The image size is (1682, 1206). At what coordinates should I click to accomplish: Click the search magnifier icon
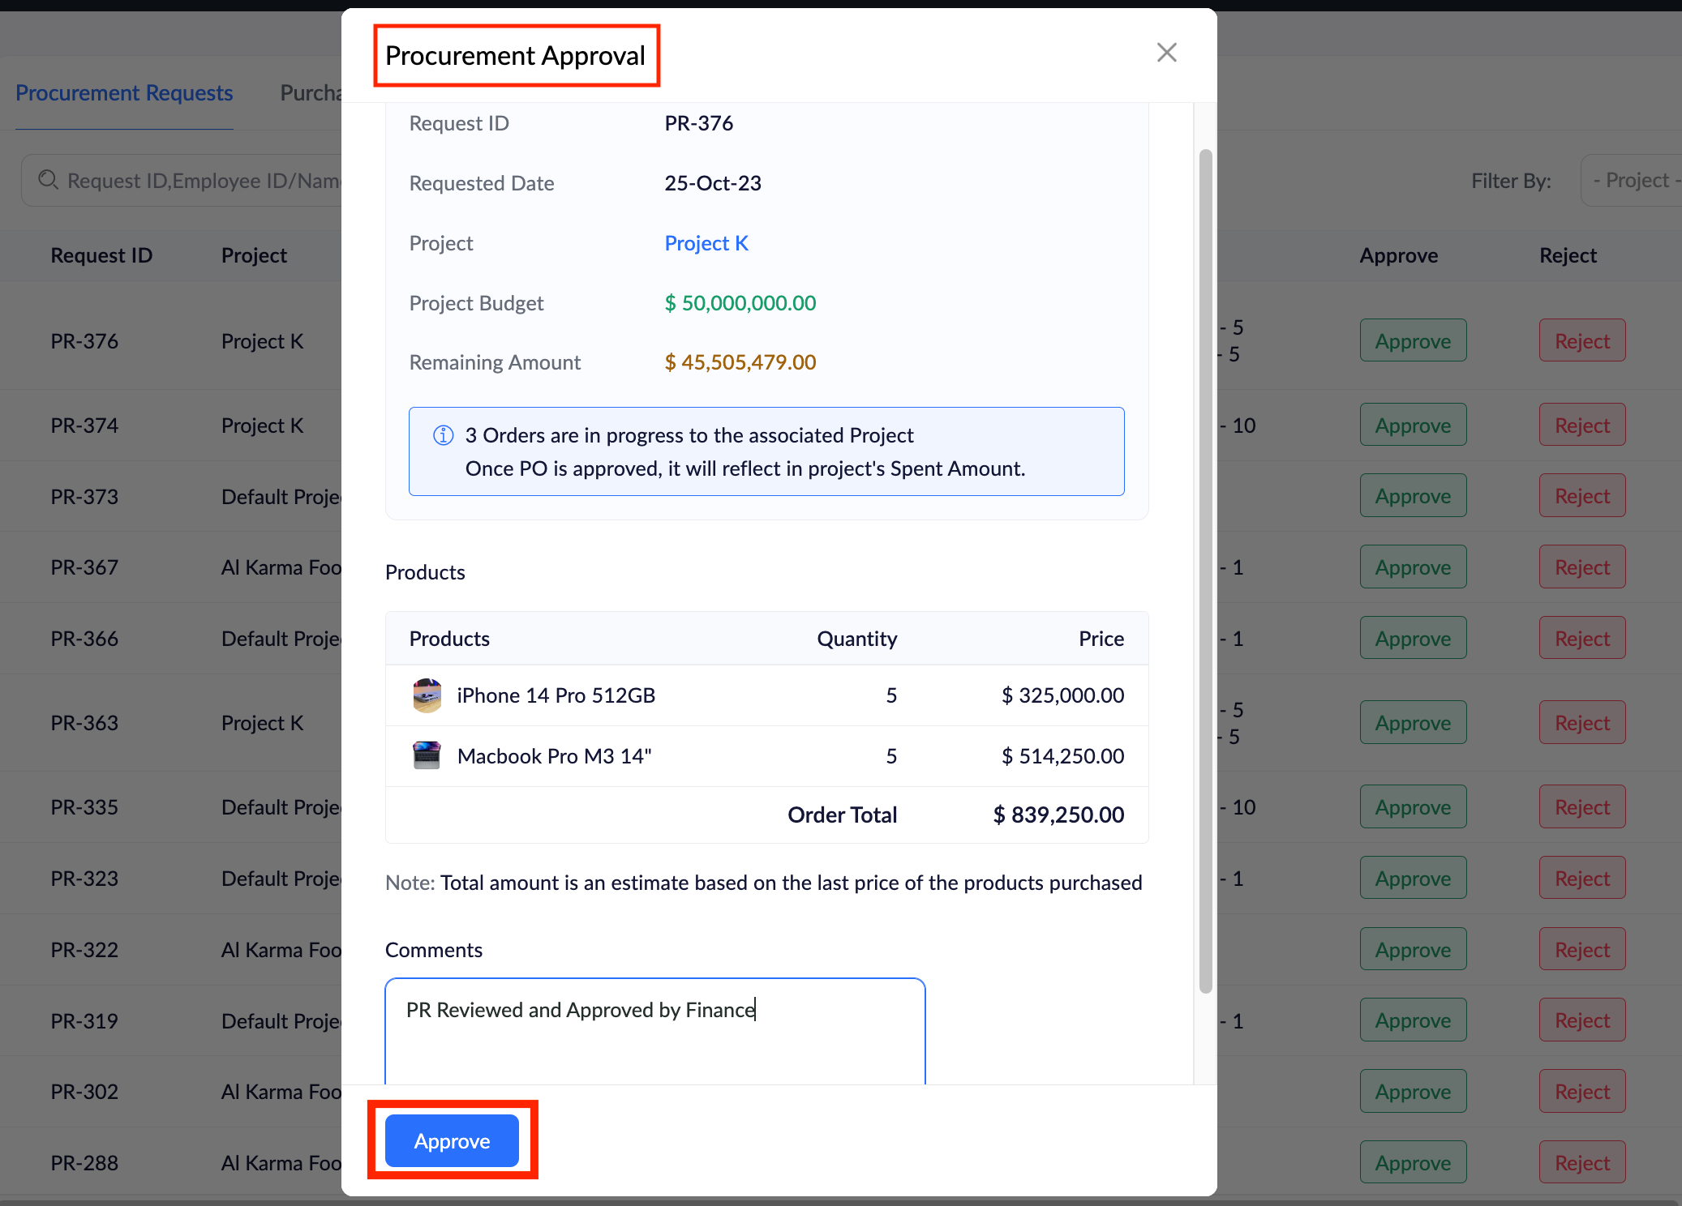point(48,180)
